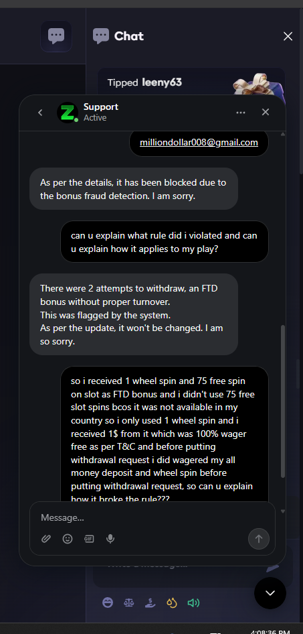Attach a file with the paperclip icon
The width and height of the screenshot is (303, 634).
[x=46, y=539]
